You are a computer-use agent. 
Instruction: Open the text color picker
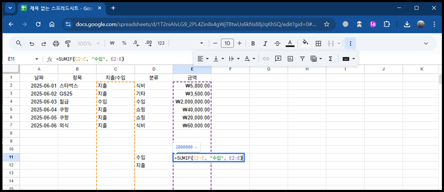(x=290, y=43)
